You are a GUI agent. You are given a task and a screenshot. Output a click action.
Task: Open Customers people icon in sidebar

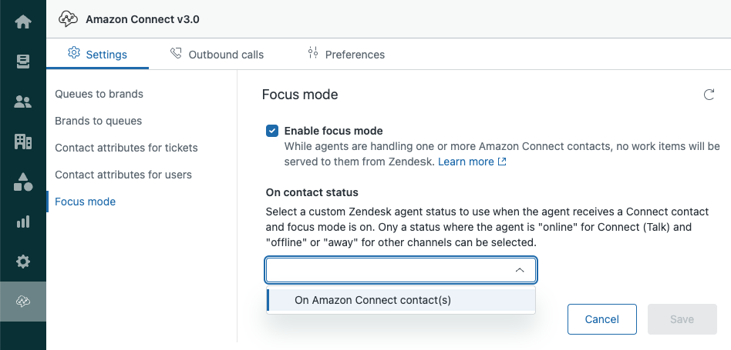pyautogui.click(x=23, y=102)
